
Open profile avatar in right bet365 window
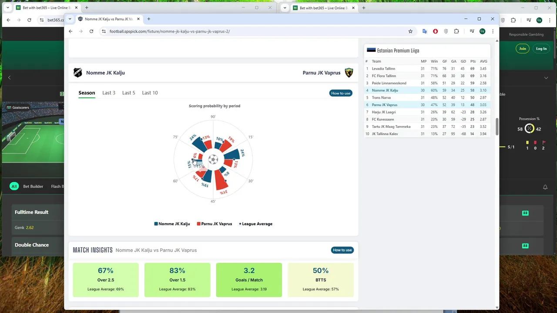coord(539,20)
